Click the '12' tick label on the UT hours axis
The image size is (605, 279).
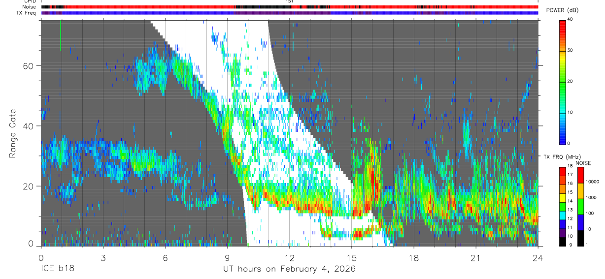pyautogui.click(x=289, y=258)
